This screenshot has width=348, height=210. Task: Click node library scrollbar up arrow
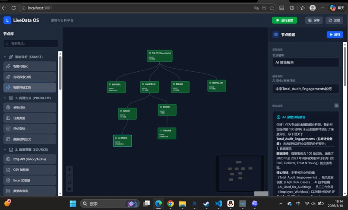click(60, 54)
